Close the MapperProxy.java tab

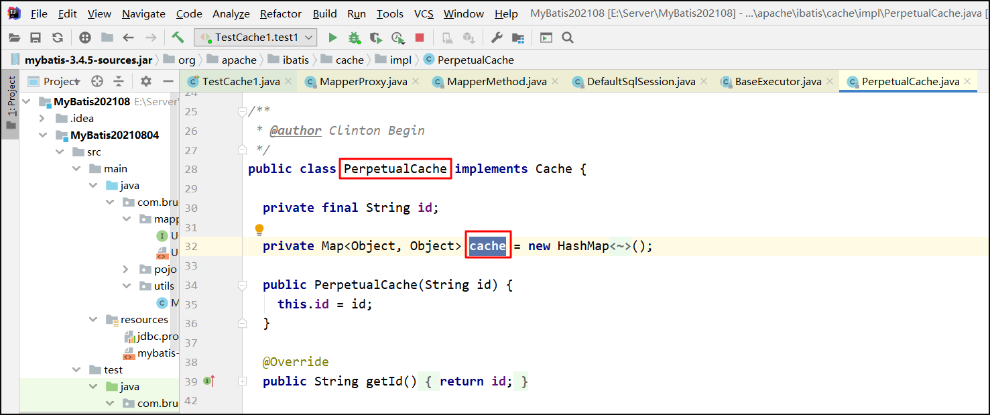416,81
